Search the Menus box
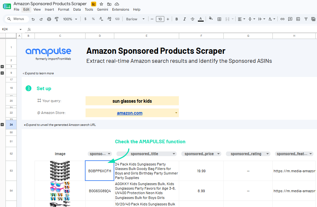317x207 pixels. [x=17, y=19]
